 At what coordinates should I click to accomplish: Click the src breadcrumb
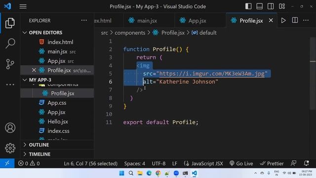pyautogui.click(x=104, y=33)
